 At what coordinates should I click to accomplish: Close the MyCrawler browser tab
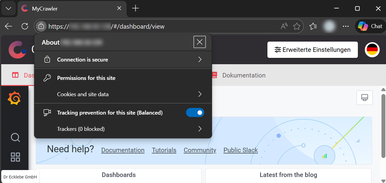[119, 8]
